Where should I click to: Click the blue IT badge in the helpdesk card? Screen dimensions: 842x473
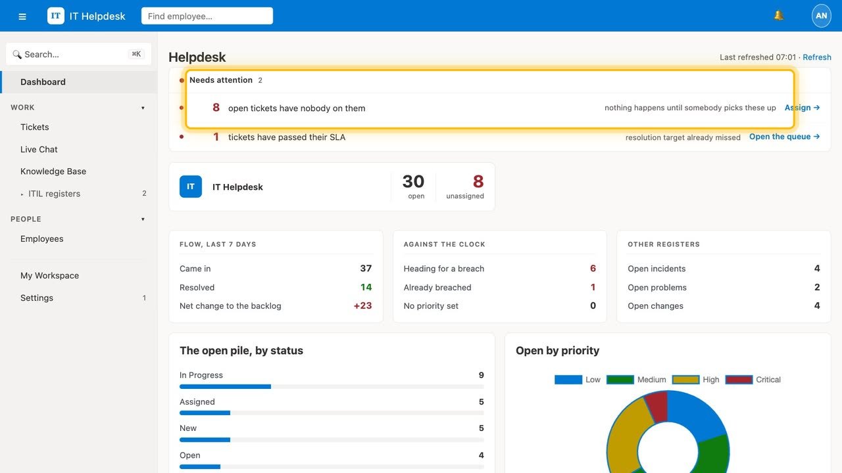pyautogui.click(x=191, y=187)
